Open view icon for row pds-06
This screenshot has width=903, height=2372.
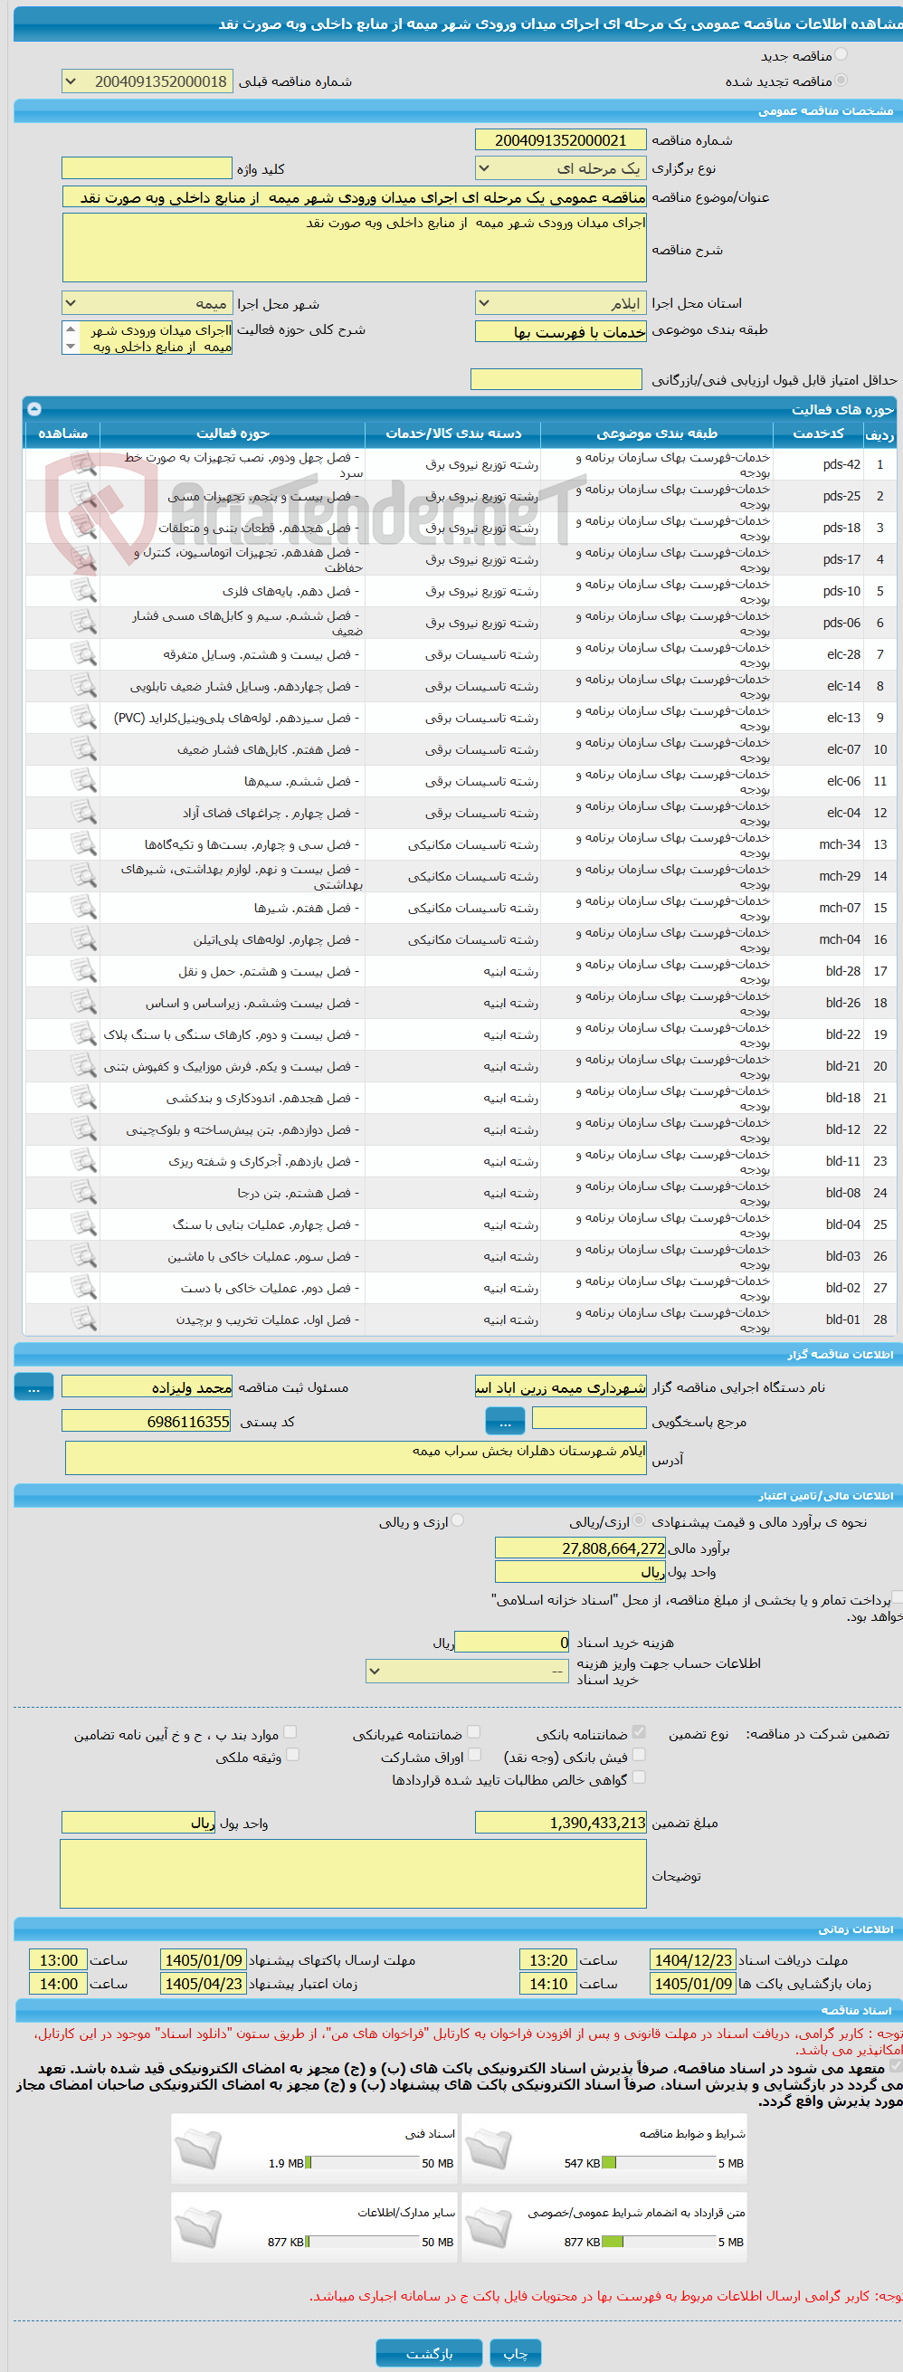tap(83, 623)
